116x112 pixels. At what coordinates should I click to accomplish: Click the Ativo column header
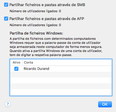(16, 62)
